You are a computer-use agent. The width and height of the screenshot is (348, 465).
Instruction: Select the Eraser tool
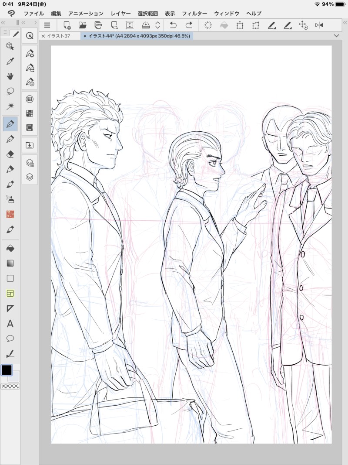(10, 154)
